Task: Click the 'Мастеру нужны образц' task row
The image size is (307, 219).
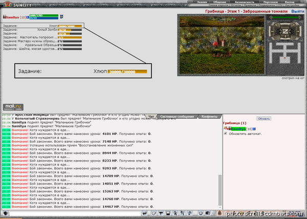Action: [42, 41]
